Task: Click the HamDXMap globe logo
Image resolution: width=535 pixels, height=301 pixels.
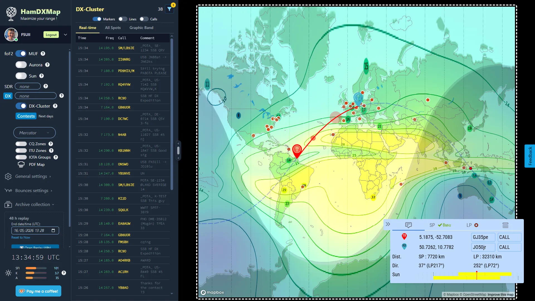Action: click(x=11, y=14)
